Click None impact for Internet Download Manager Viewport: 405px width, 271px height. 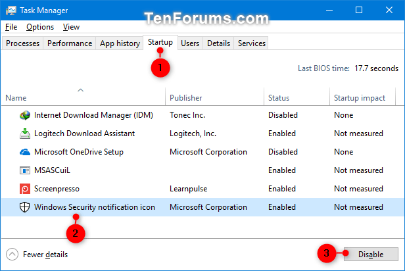[343, 115]
